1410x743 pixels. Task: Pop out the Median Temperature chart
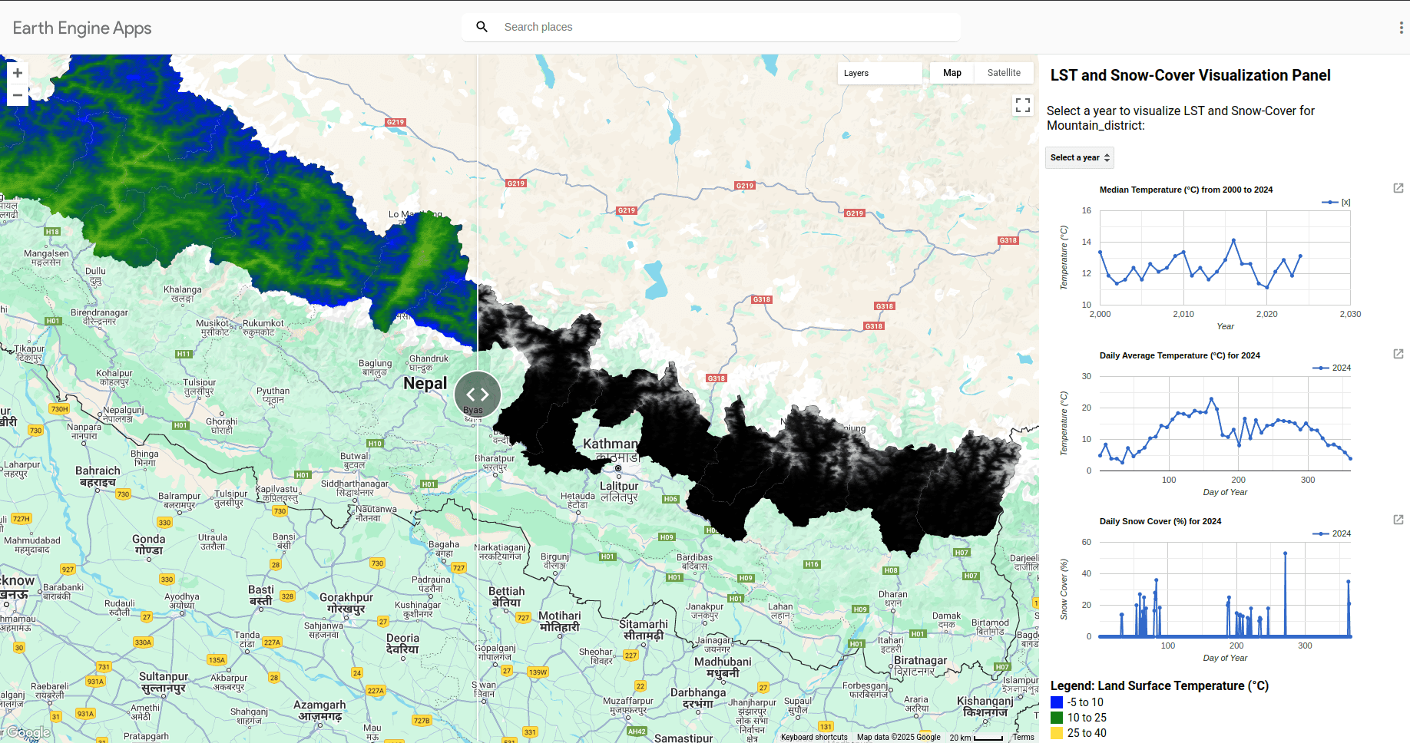tap(1398, 188)
